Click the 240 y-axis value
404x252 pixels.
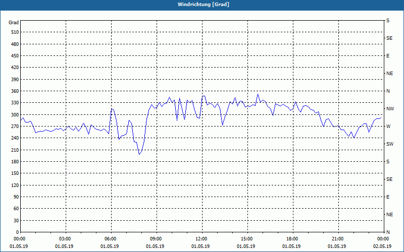(15, 138)
